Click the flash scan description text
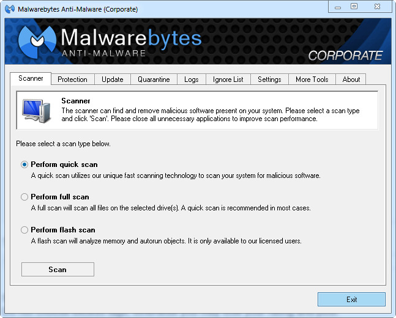 click(166, 241)
